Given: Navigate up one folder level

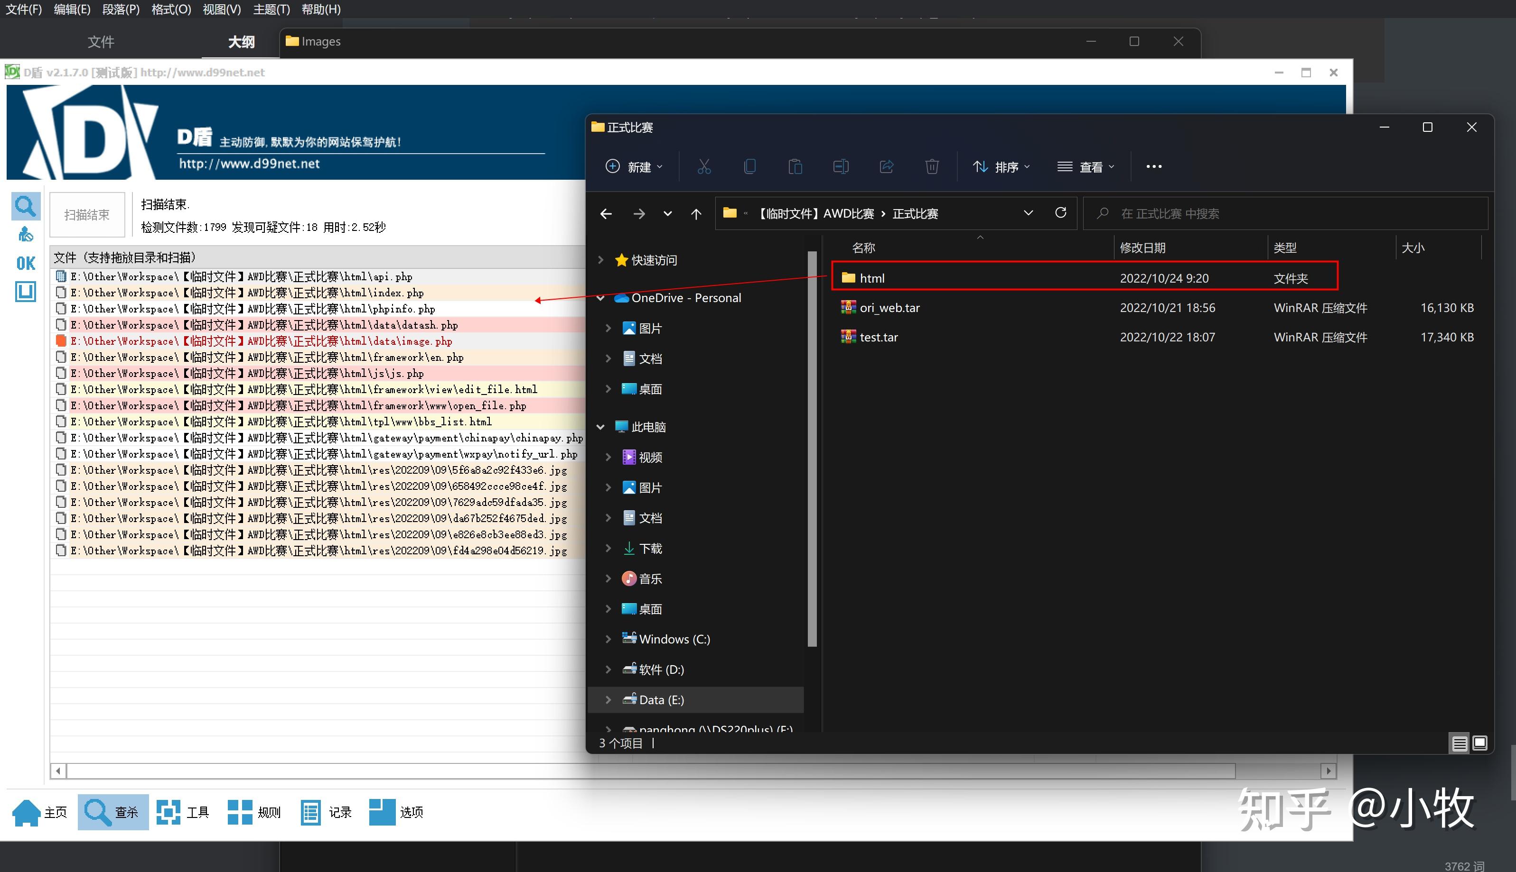Looking at the screenshot, I should tap(696, 214).
